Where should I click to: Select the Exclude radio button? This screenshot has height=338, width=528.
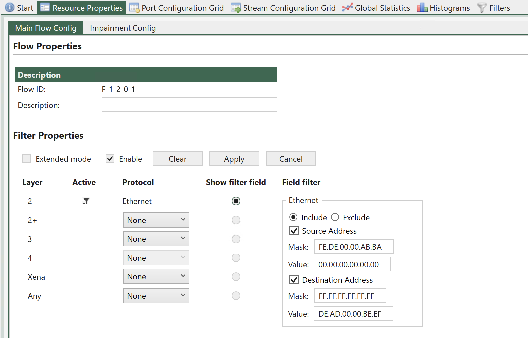[x=335, y=217]
